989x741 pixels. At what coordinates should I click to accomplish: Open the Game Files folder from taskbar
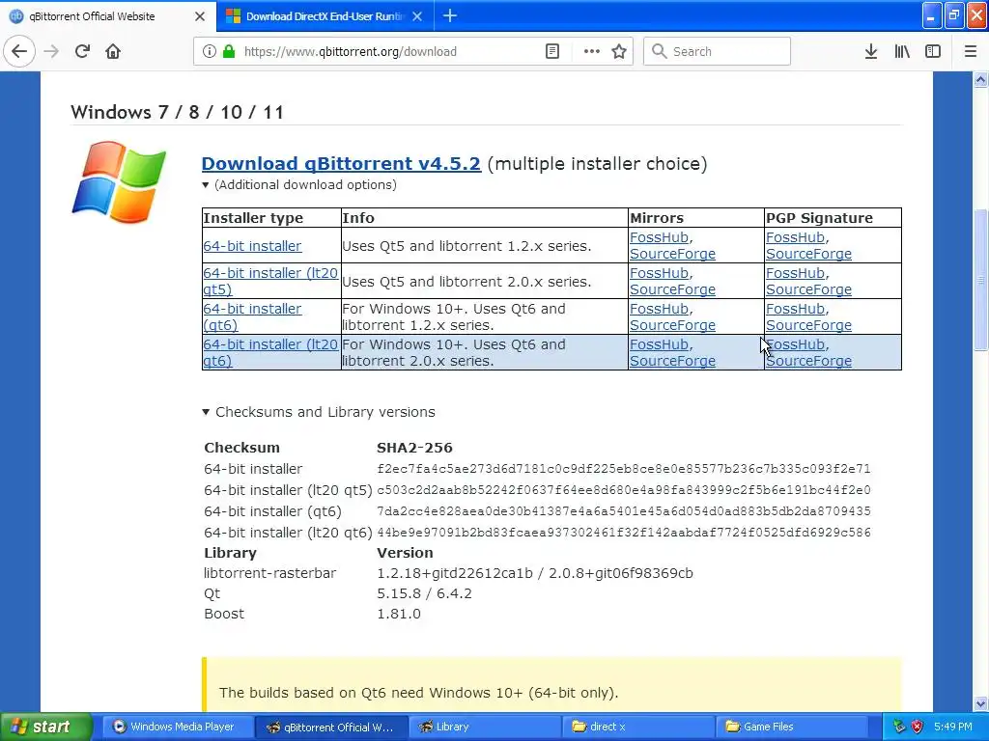point(794,727)
